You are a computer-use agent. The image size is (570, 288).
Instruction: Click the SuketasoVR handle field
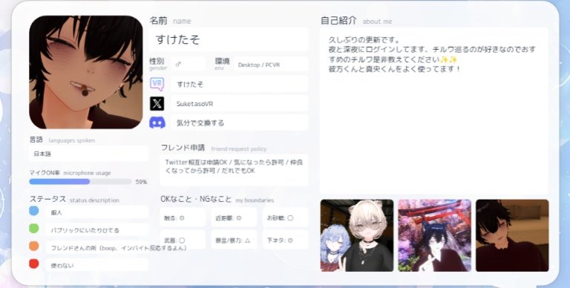(239, 104)
